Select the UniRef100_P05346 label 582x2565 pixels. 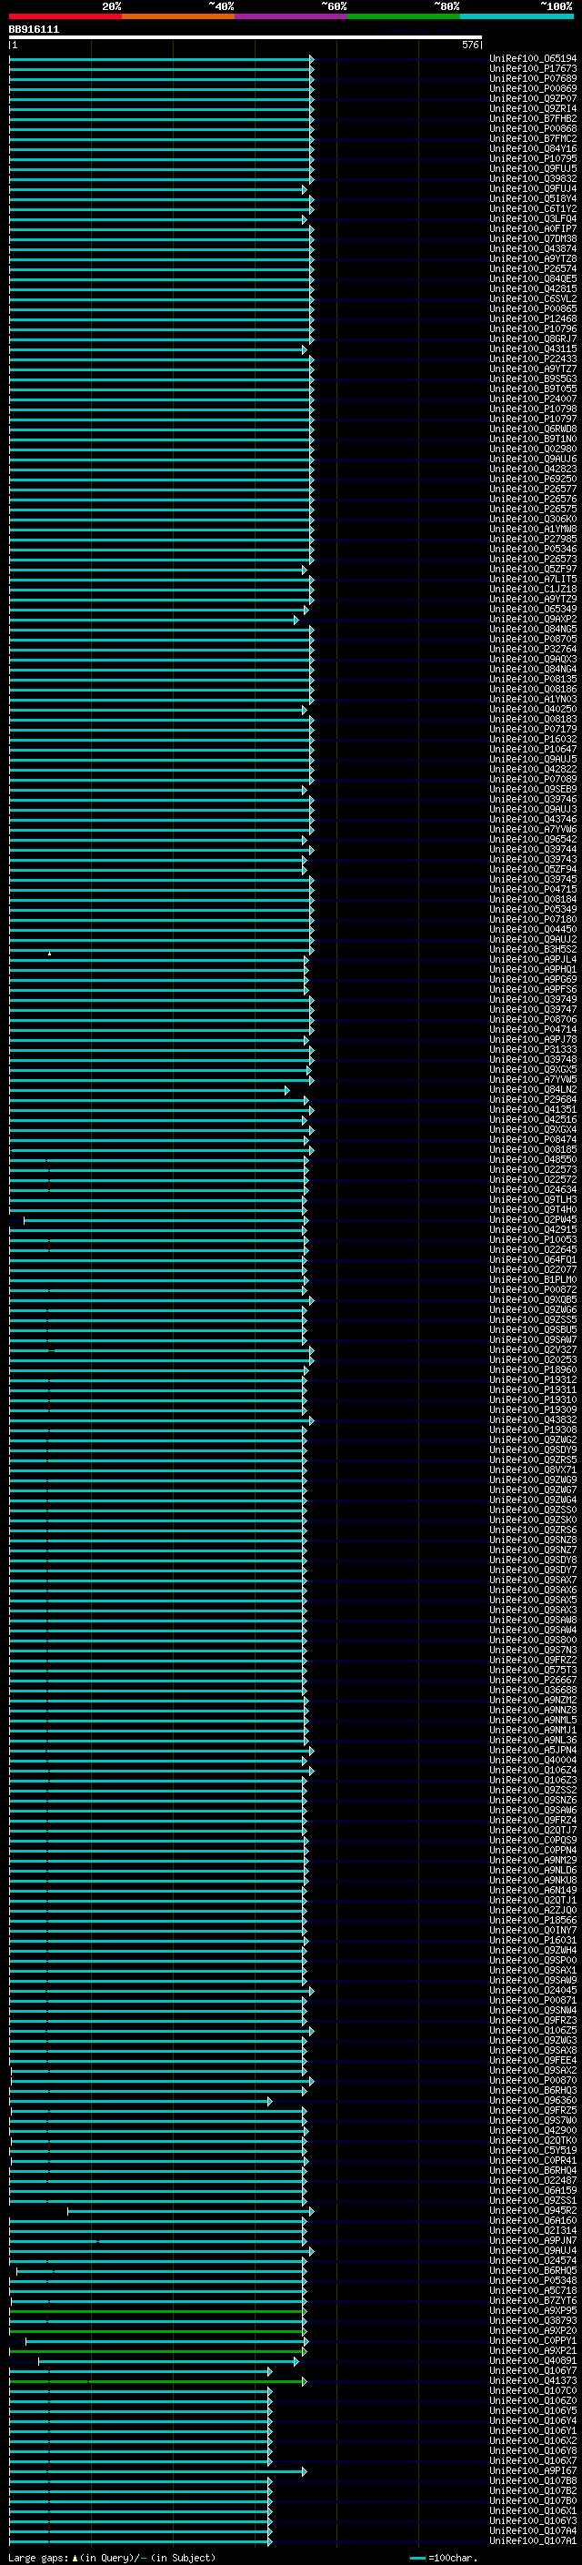coord(533,550)
